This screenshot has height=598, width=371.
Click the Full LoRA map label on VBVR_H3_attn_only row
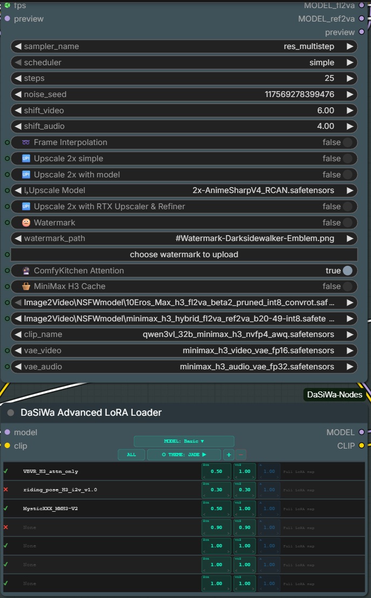[x=299, y=472]
